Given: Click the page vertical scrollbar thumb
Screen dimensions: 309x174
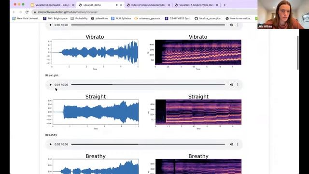Looking at the screenshot, I should 298,53.
